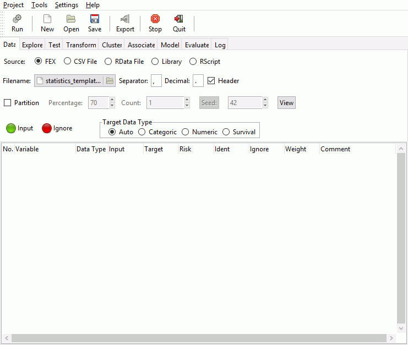Click the red Ignore indicator
The image size is (408, 345).
pos(47,128)
